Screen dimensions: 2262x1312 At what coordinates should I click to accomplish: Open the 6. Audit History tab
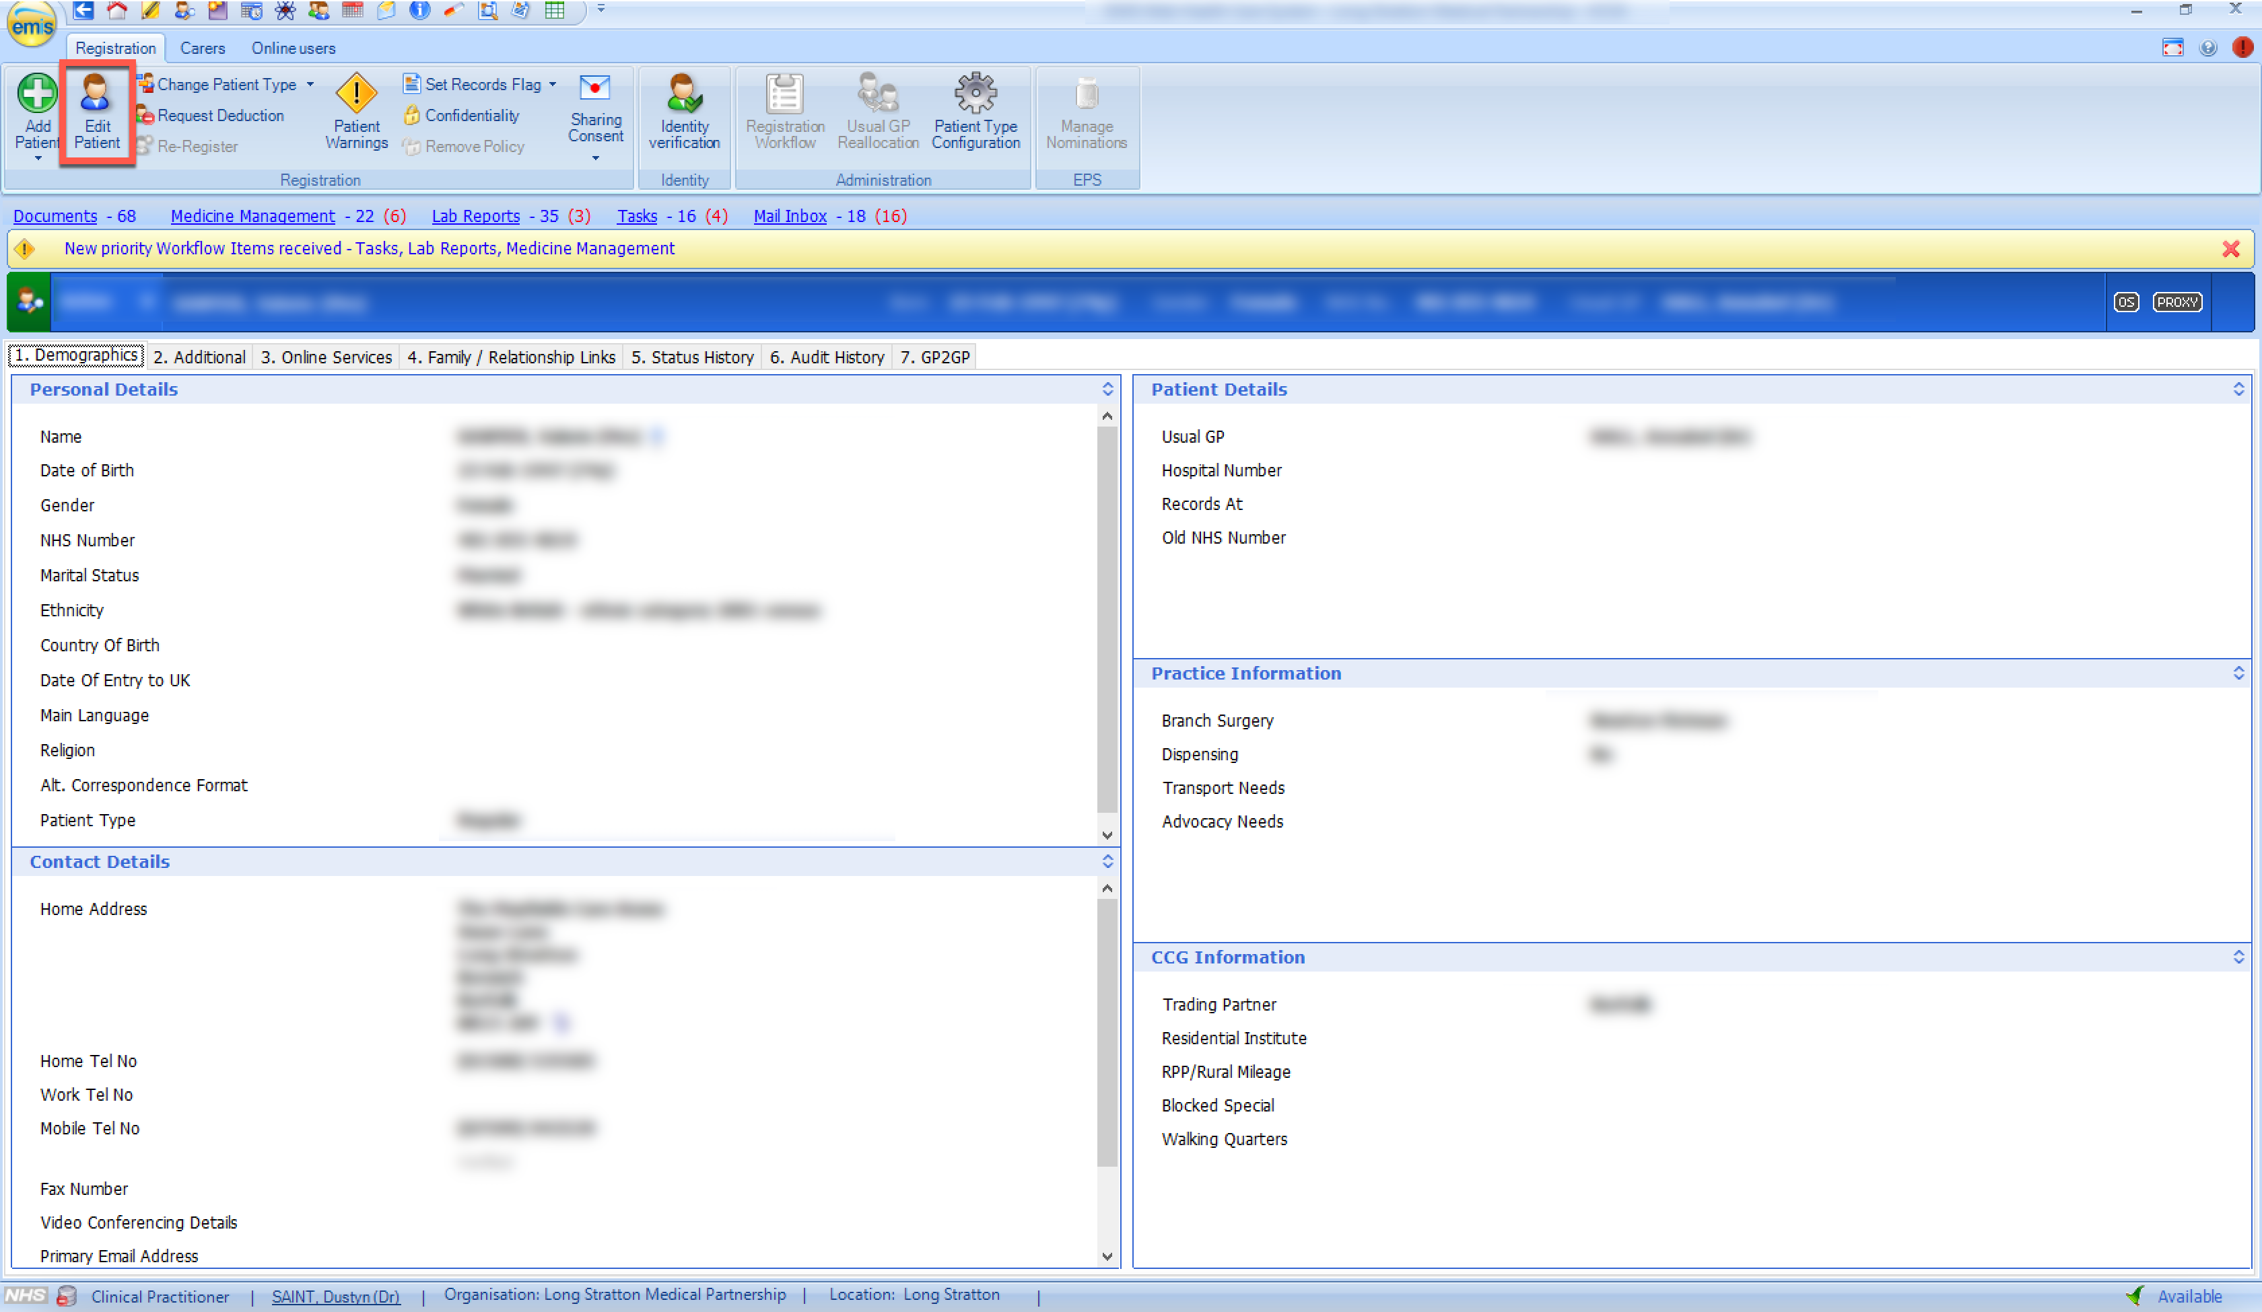pyautogui.click(x=827, y=357)
